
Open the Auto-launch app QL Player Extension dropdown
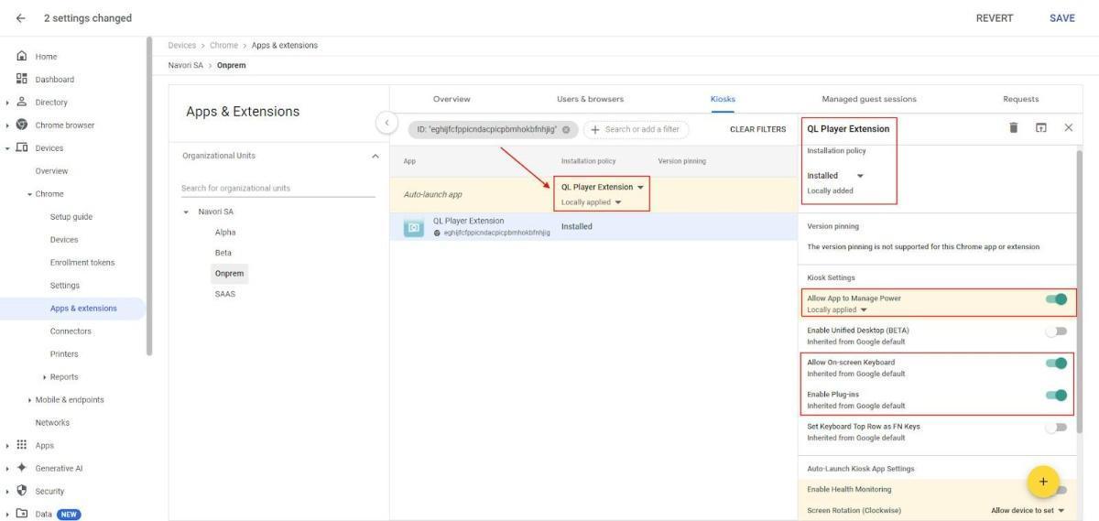coord(603,187)
